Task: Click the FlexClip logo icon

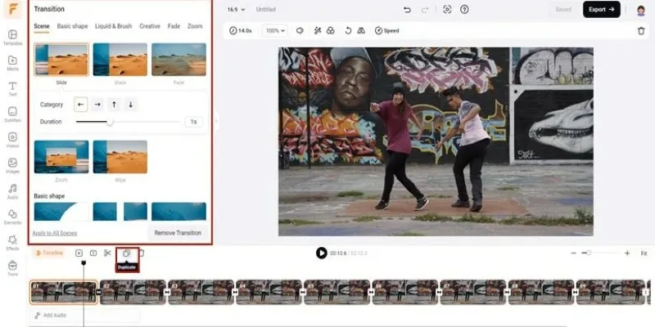Action: 13,9
